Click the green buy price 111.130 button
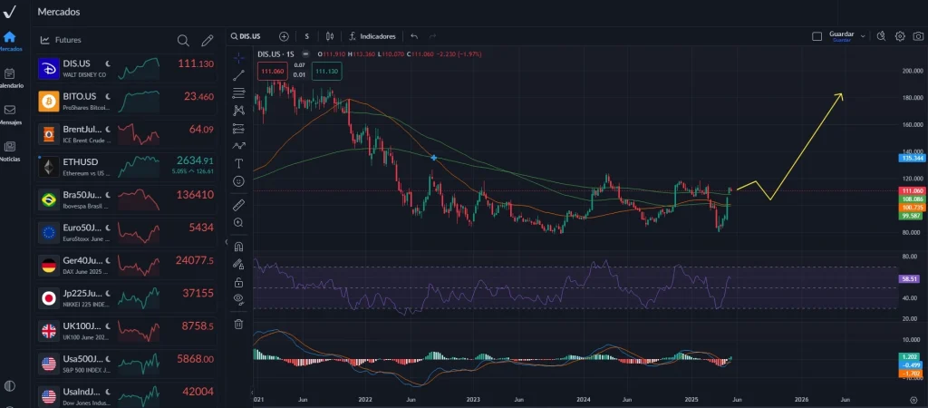928x408 pixels. coord(326,71)
